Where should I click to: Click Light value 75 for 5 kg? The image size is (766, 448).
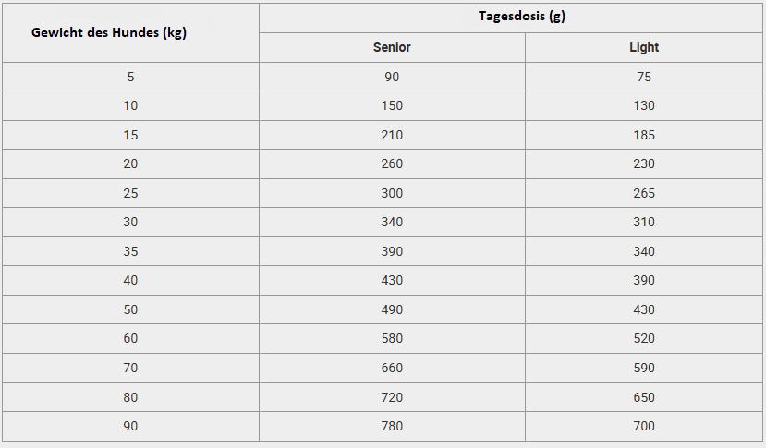644,77
